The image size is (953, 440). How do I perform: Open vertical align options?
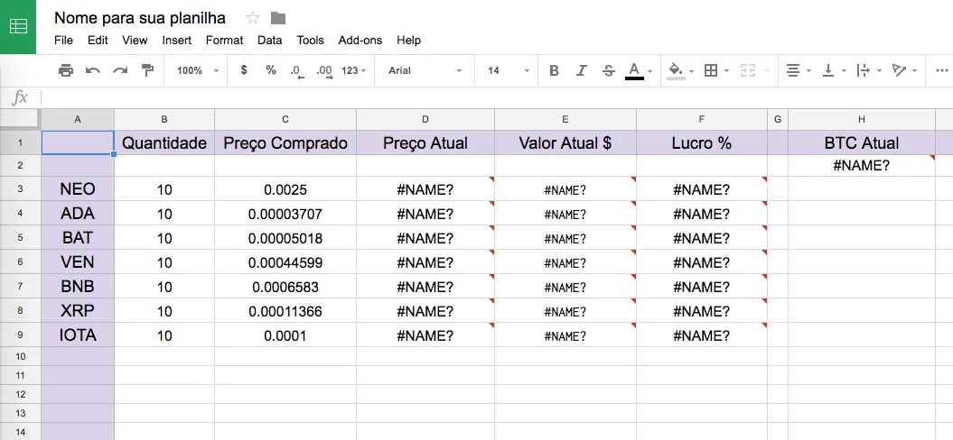tap(827, 70)
